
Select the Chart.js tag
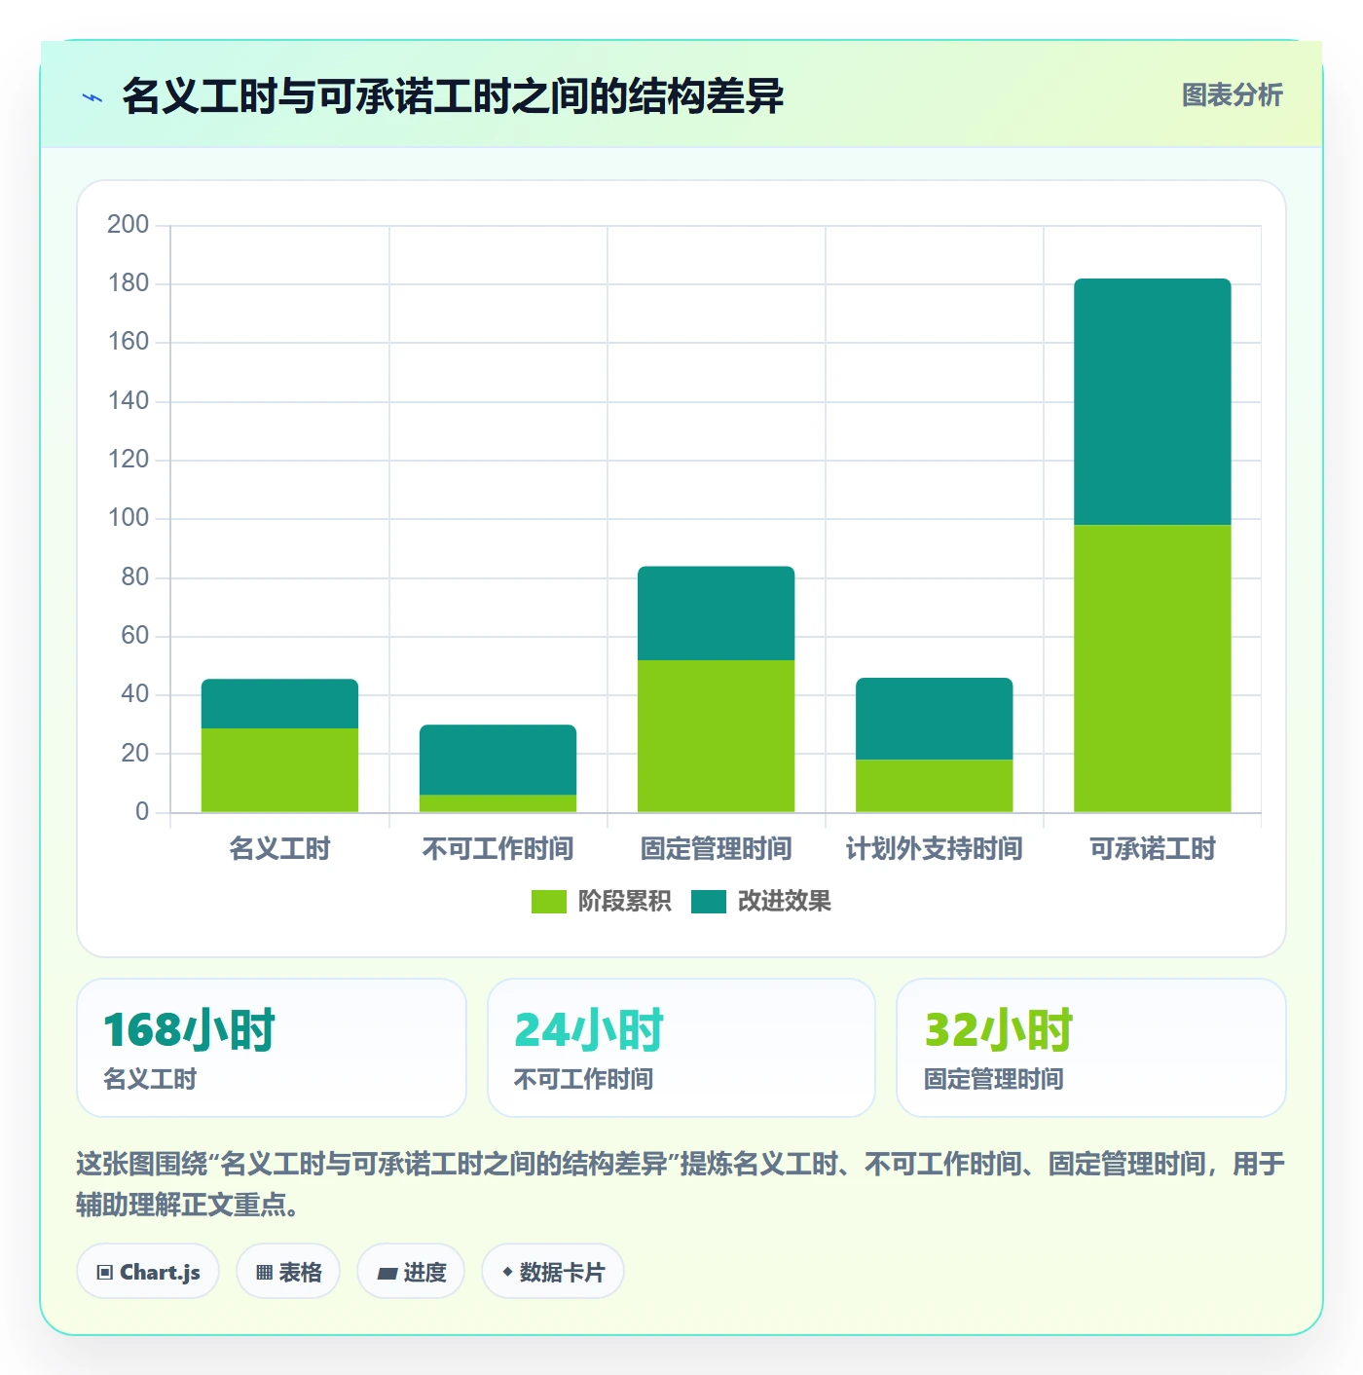pos(148,1271)
